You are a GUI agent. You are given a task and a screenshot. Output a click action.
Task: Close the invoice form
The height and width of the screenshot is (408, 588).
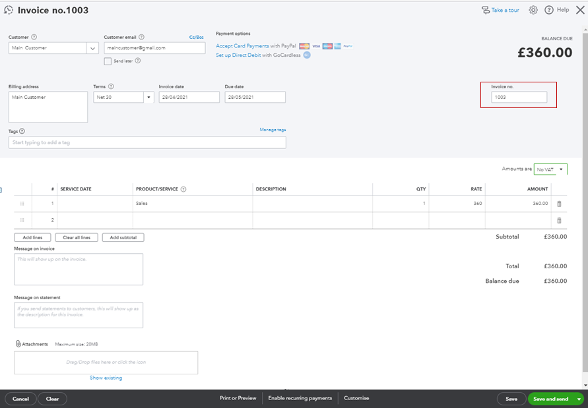point(579,10)
